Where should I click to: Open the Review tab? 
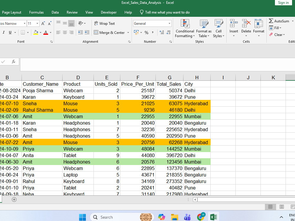(x=72, y=12)
